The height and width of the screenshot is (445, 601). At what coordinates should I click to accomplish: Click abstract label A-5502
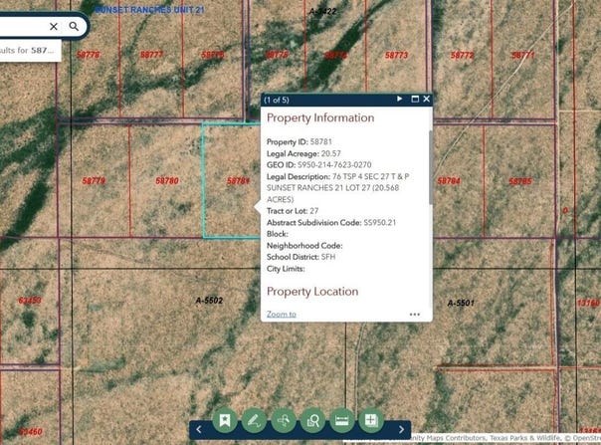[209, 301]
